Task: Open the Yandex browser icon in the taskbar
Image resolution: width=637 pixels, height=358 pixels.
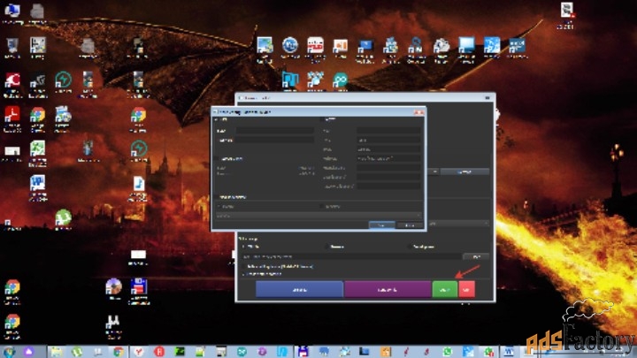Action: point(139,351)
